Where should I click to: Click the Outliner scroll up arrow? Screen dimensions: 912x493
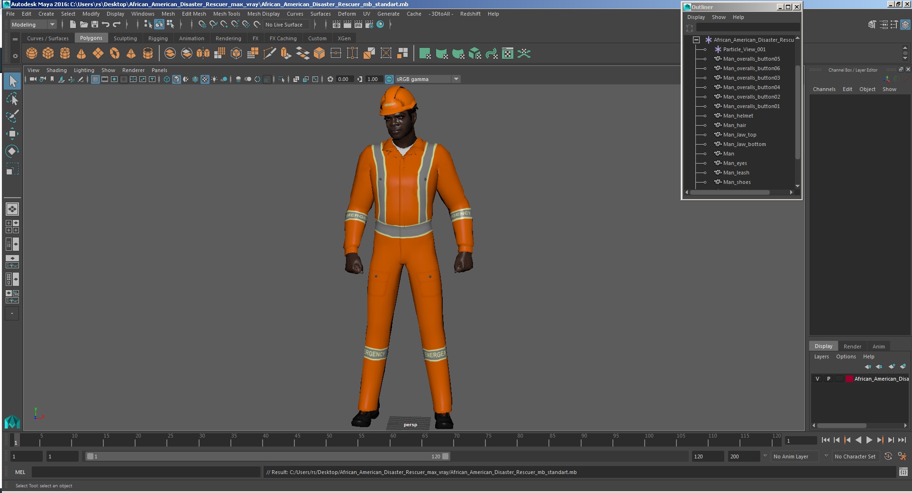pyautogui.click(x=797, y=38)
